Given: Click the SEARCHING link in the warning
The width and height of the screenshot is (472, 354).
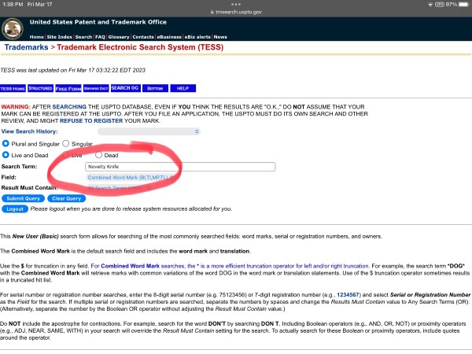Looking at the screenshot, I should point(69,107).
